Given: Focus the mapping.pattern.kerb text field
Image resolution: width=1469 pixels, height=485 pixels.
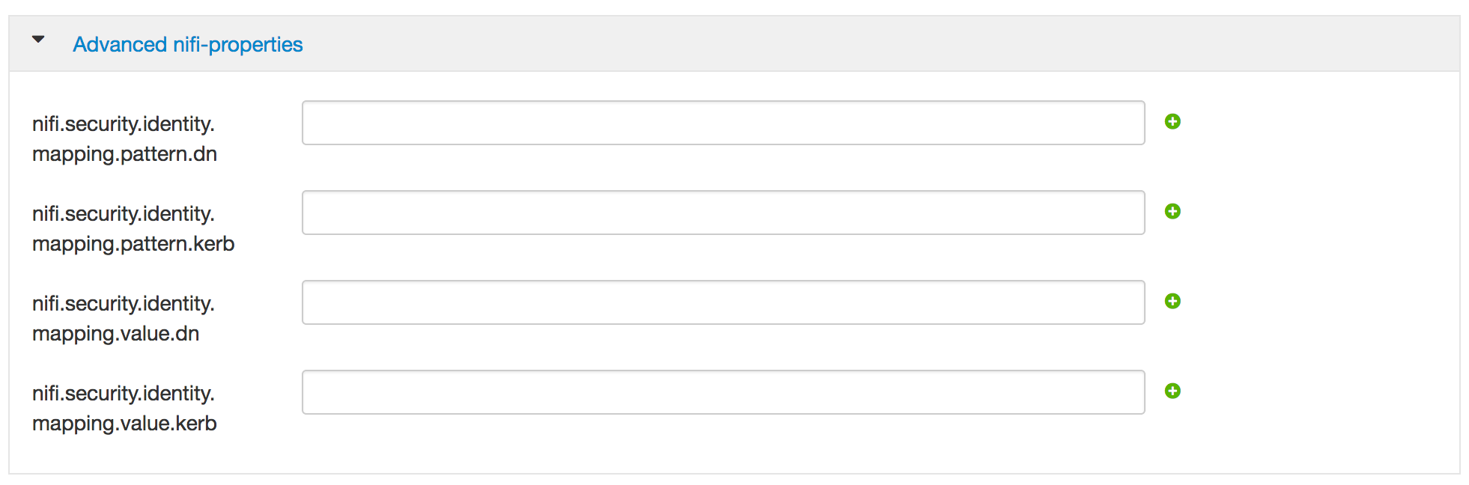Looking at the screenshot, I should tap(723, 213).
